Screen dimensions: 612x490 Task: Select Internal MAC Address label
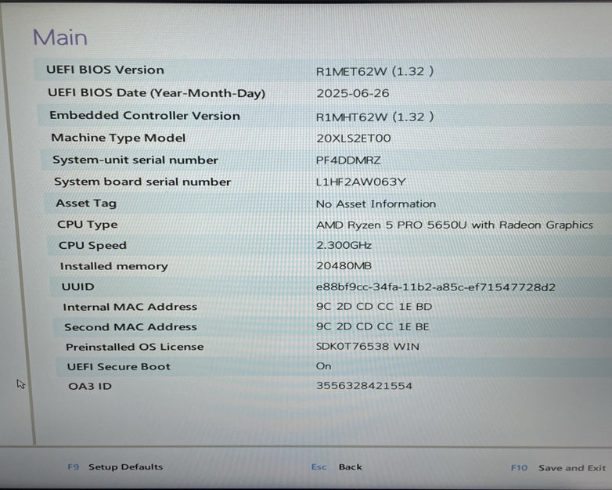[x=130, y=307]
